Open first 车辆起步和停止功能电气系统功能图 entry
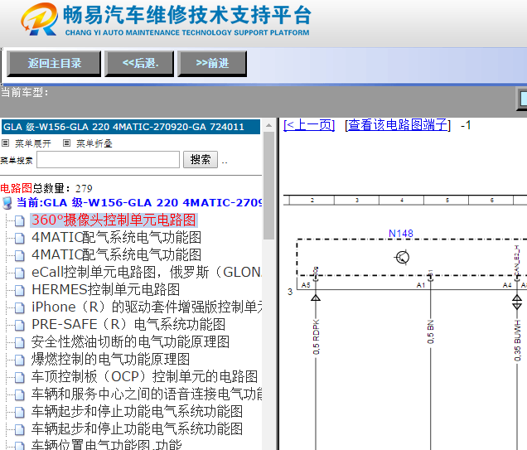Viewport: 527px width, 450px height. click(137, 411)
